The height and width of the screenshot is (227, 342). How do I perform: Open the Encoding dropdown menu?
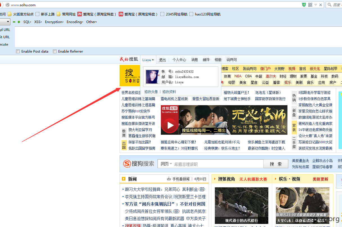(x=75, y=22)
